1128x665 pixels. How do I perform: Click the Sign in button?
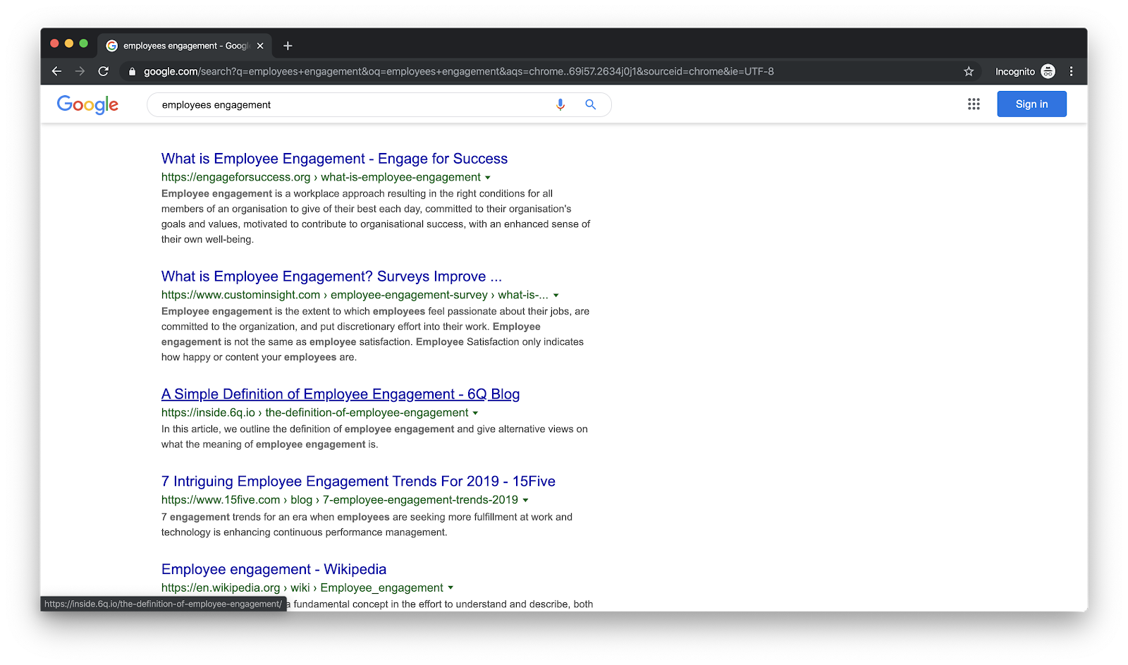coord(1031,104)
